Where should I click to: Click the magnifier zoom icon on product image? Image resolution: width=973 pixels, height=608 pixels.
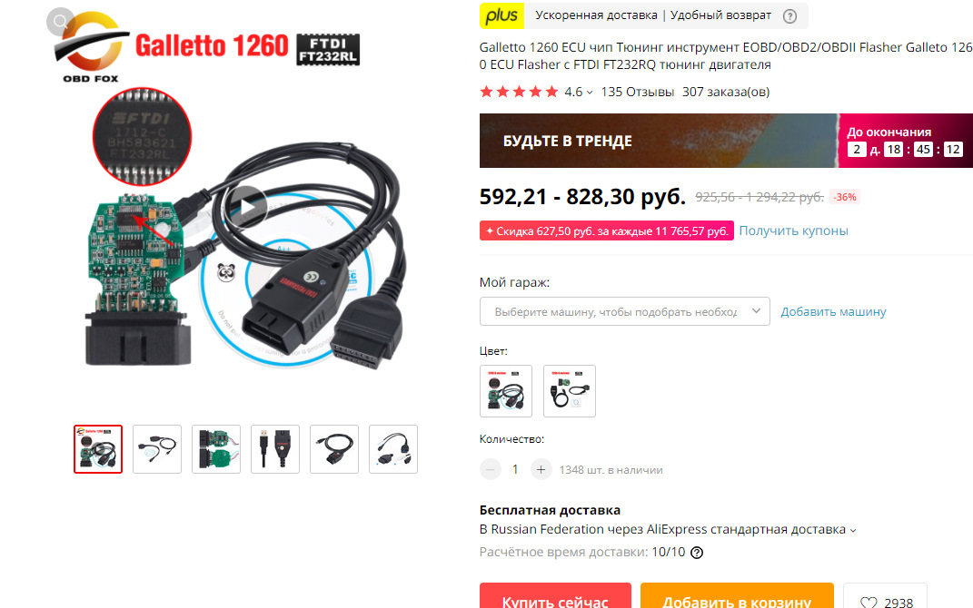tap(60, 22)
